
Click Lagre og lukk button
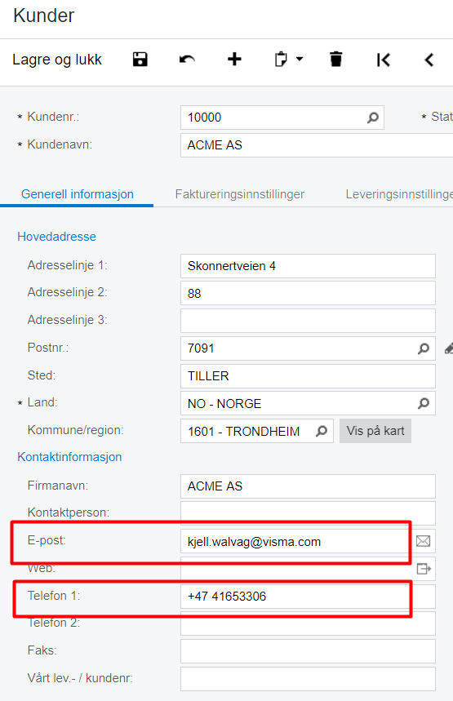coord(57,60)
